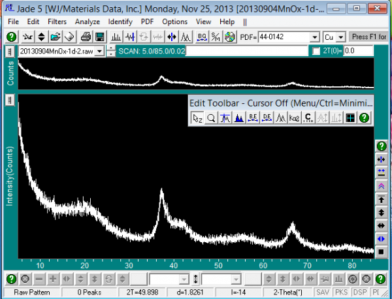Click the Kα2 tool in Edit Toolbar

294,118
